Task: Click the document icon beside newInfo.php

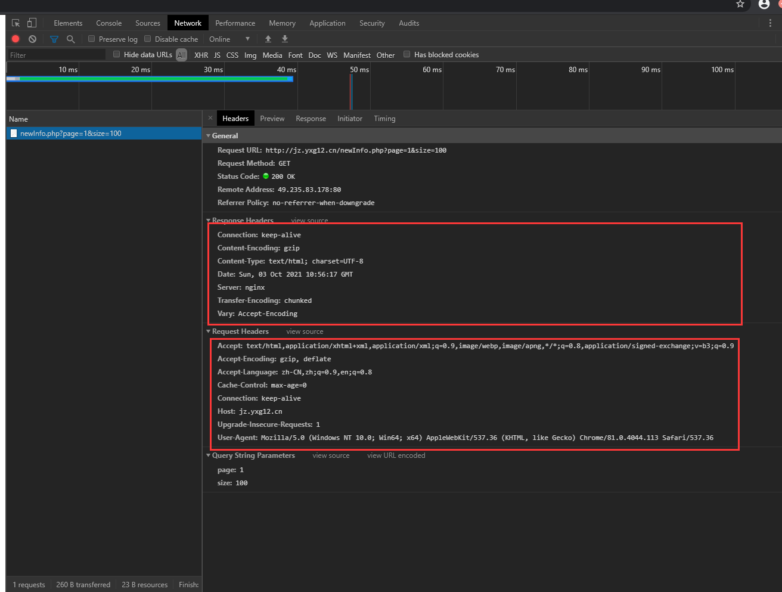Action: [14, 134]
